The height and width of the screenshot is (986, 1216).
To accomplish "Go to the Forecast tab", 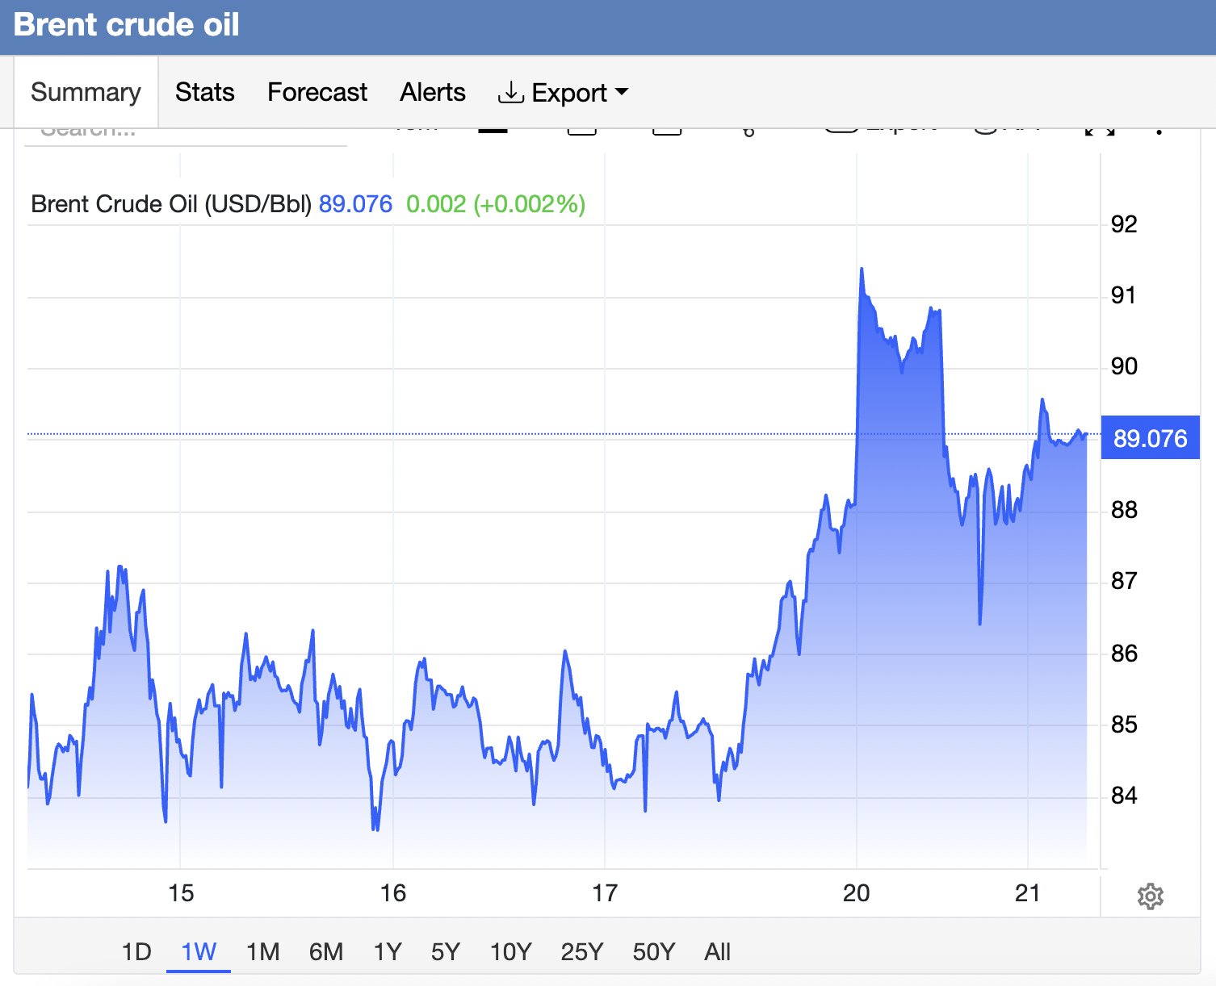I will click(x=317, y=92).
